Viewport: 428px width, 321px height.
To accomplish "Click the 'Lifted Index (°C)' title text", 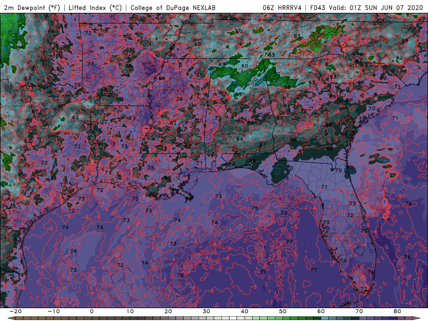I will (x=95, y=7).
